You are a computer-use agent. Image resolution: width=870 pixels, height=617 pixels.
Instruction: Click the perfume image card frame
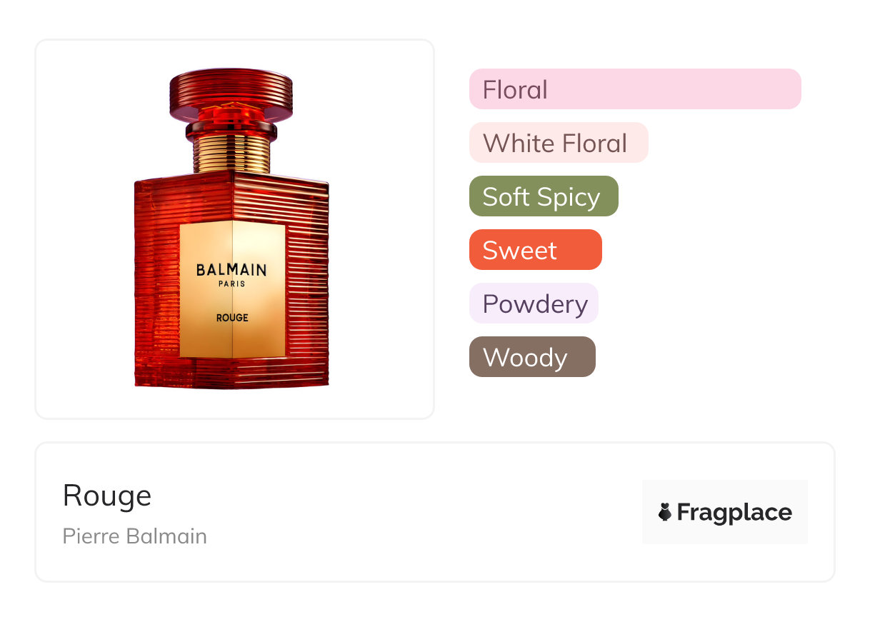coord(234,229)
